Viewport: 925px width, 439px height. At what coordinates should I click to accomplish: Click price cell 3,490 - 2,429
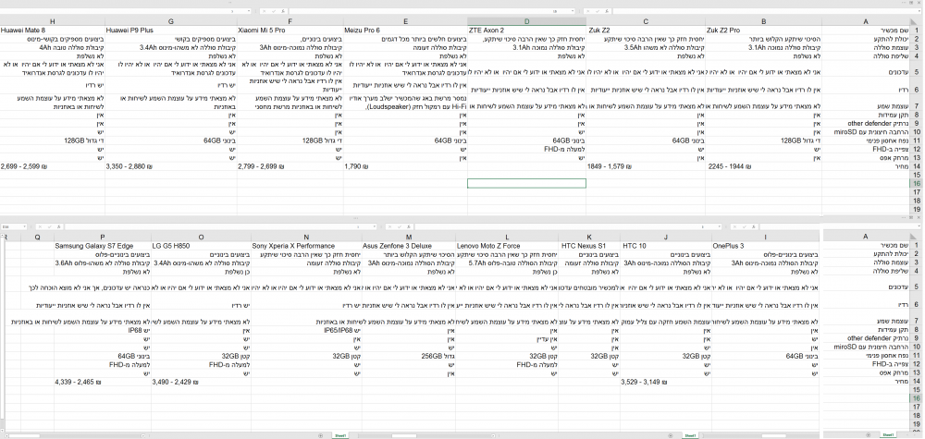(201, 383)
